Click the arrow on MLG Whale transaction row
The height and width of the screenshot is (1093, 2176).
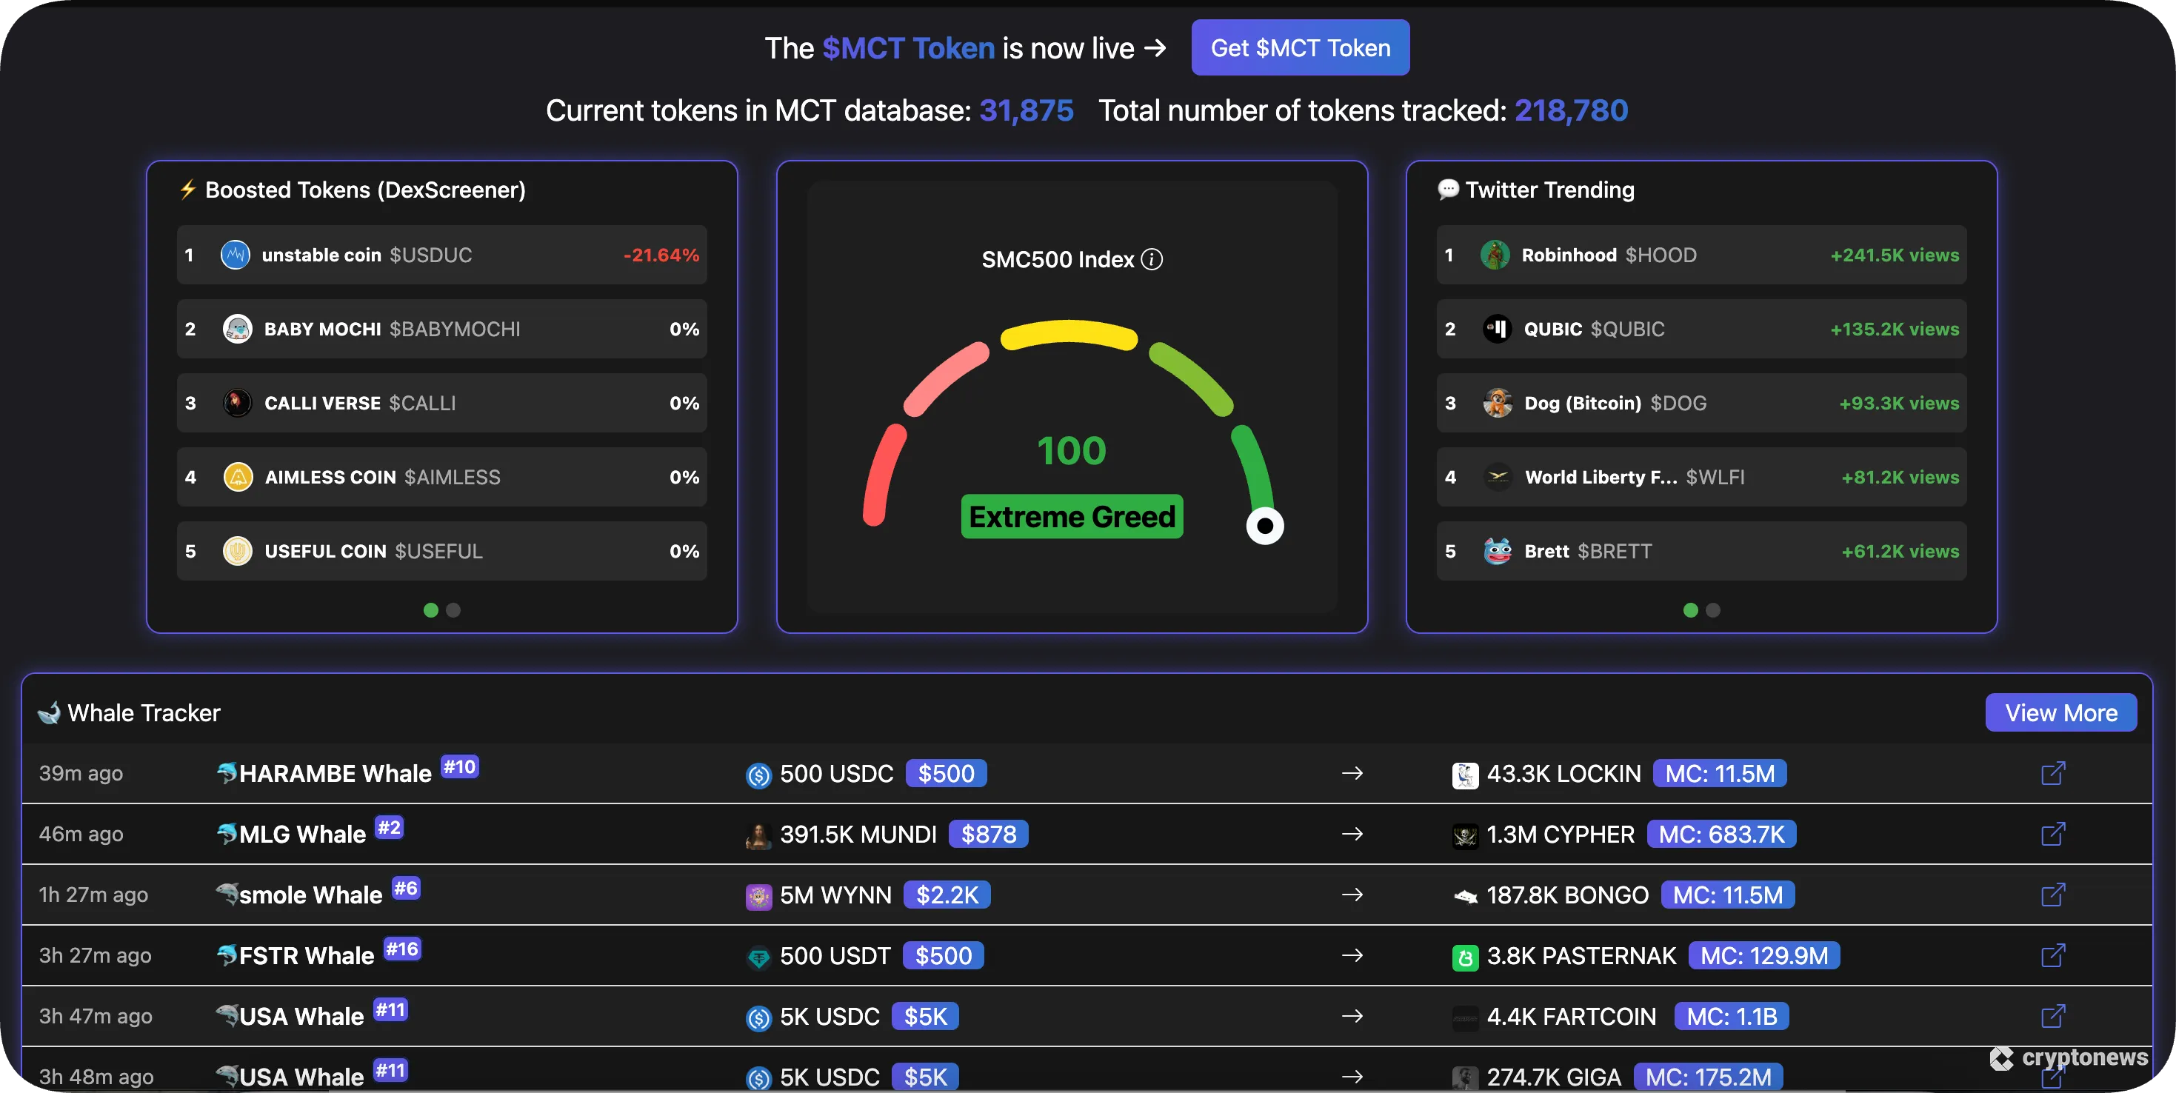pyautogui.click(x=1352, y=834)
